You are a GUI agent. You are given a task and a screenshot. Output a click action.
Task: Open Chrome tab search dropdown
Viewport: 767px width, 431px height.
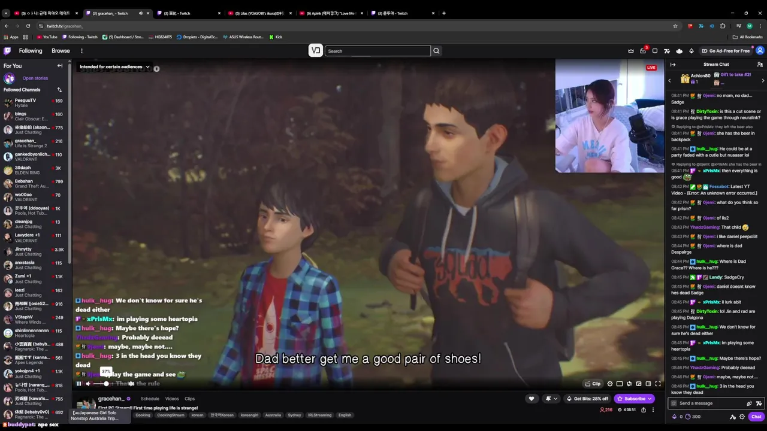pos(5,13)
